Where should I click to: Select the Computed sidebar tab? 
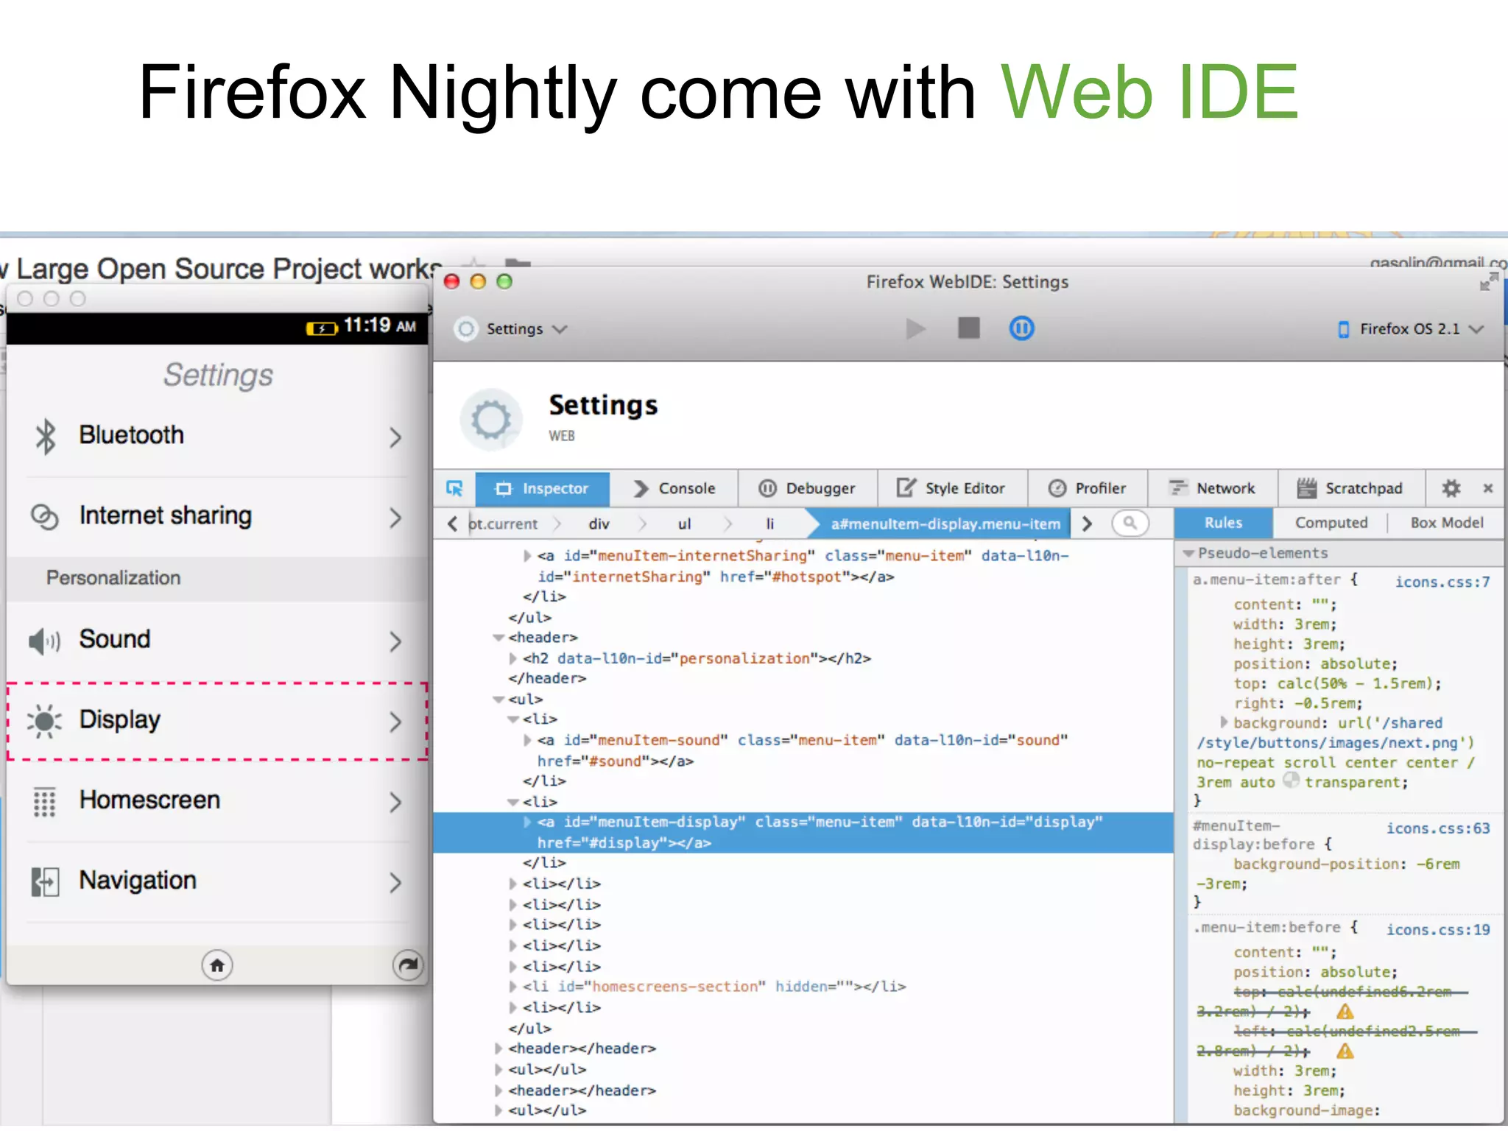(1331, 523)
